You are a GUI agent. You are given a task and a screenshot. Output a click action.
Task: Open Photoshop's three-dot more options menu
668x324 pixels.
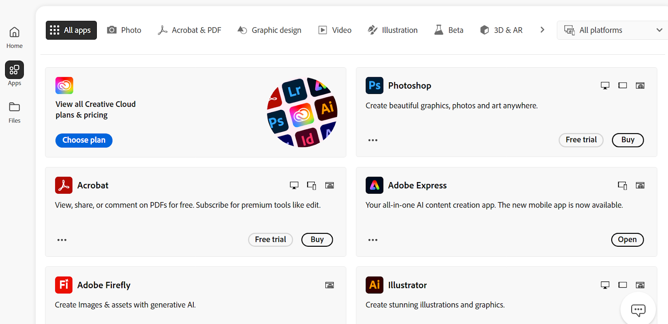373,140
